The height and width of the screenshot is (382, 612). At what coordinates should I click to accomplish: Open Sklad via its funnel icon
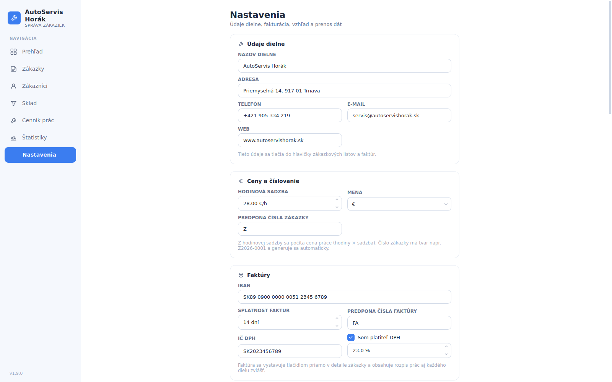14,103
